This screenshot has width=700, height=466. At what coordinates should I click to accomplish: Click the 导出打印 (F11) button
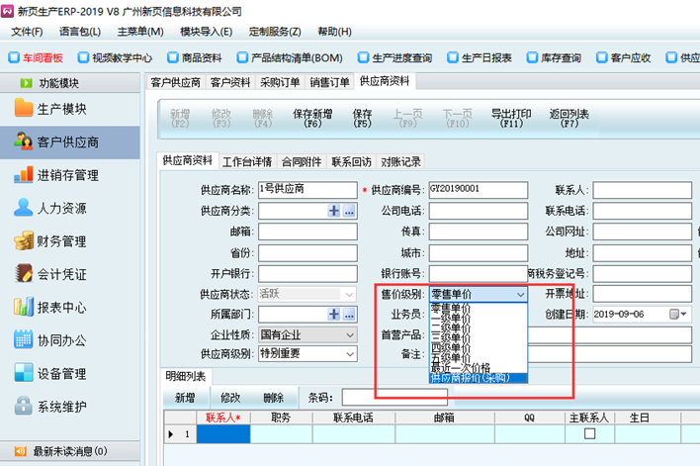pyautogui.click(x=511, y=118)
